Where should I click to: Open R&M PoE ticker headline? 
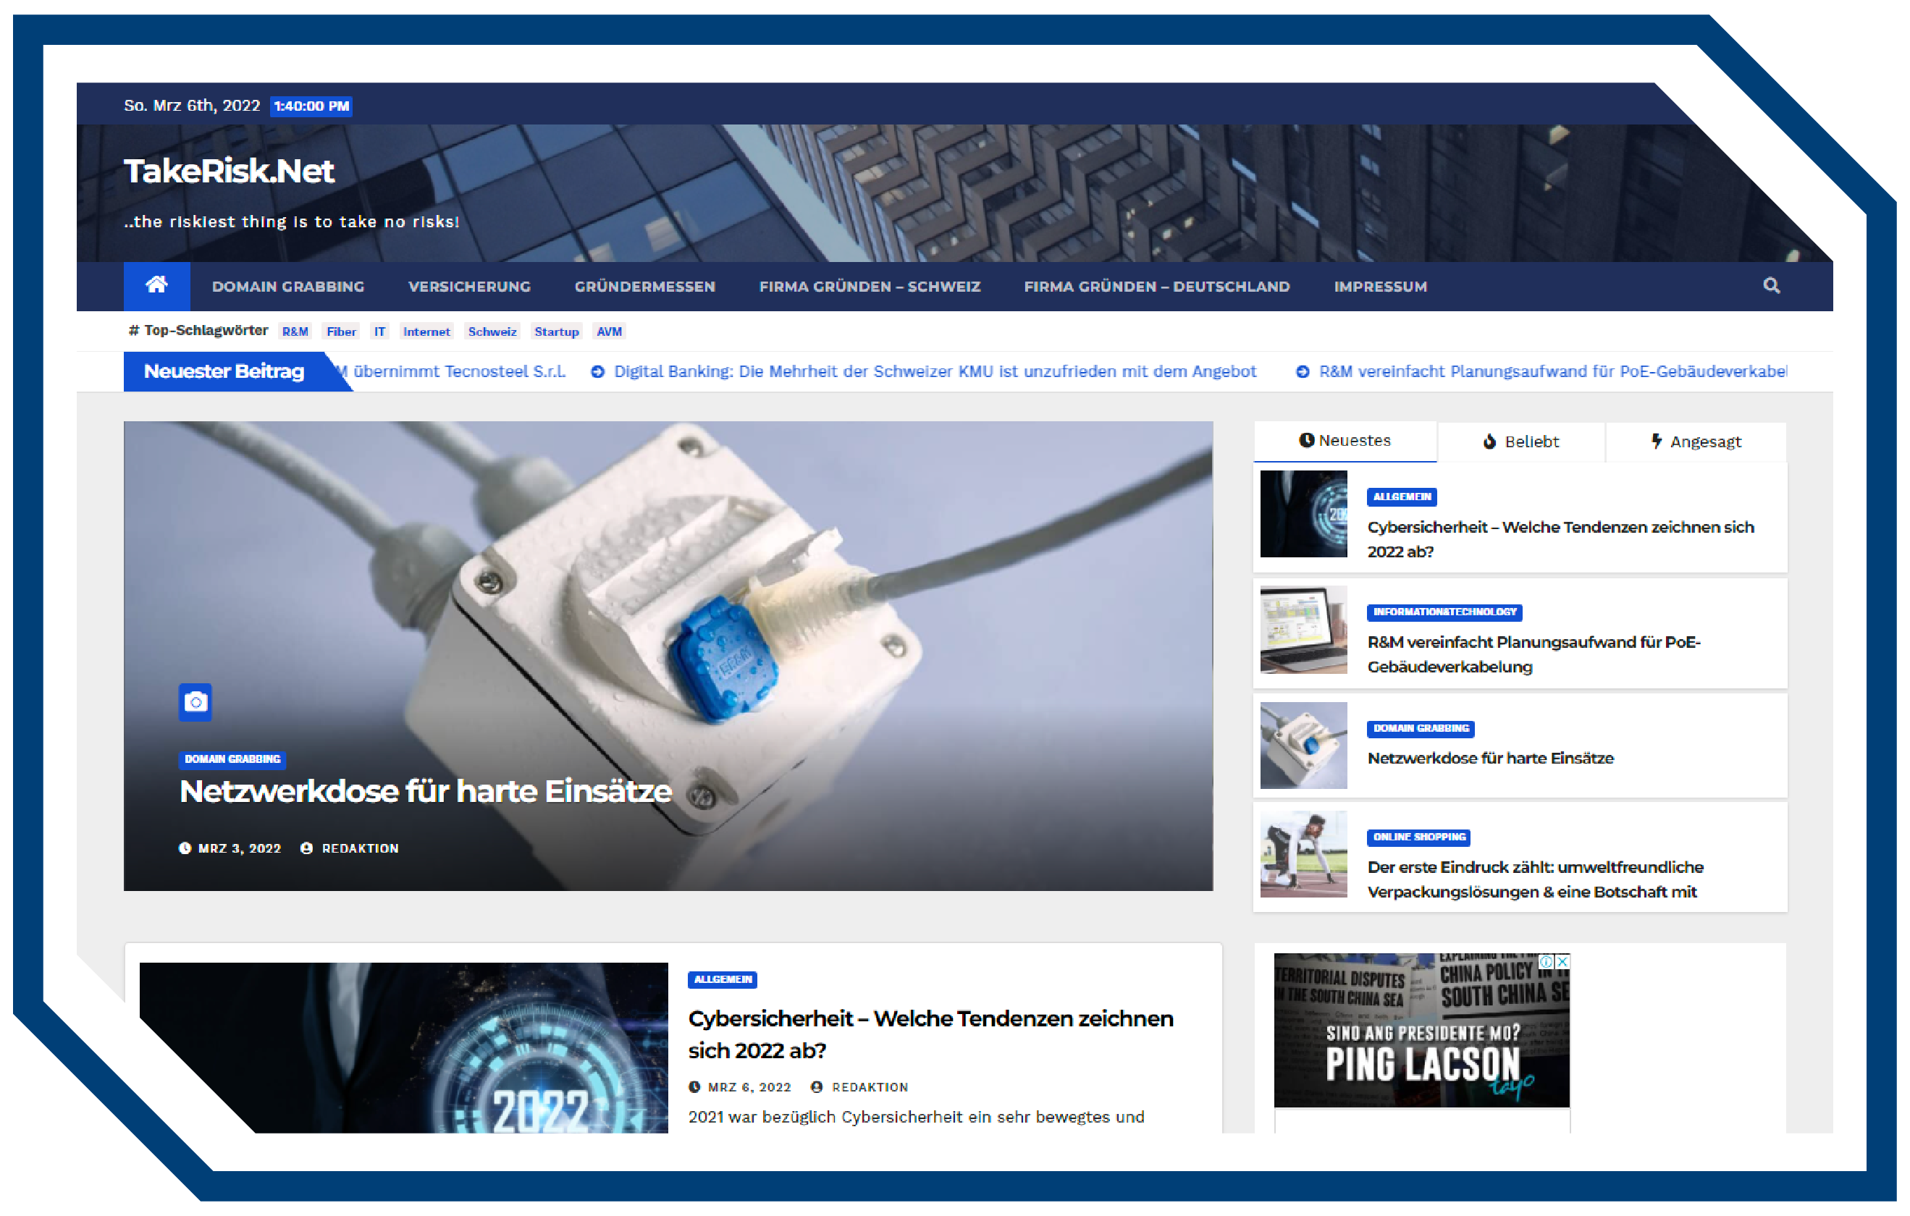[x=1552, y=372]
